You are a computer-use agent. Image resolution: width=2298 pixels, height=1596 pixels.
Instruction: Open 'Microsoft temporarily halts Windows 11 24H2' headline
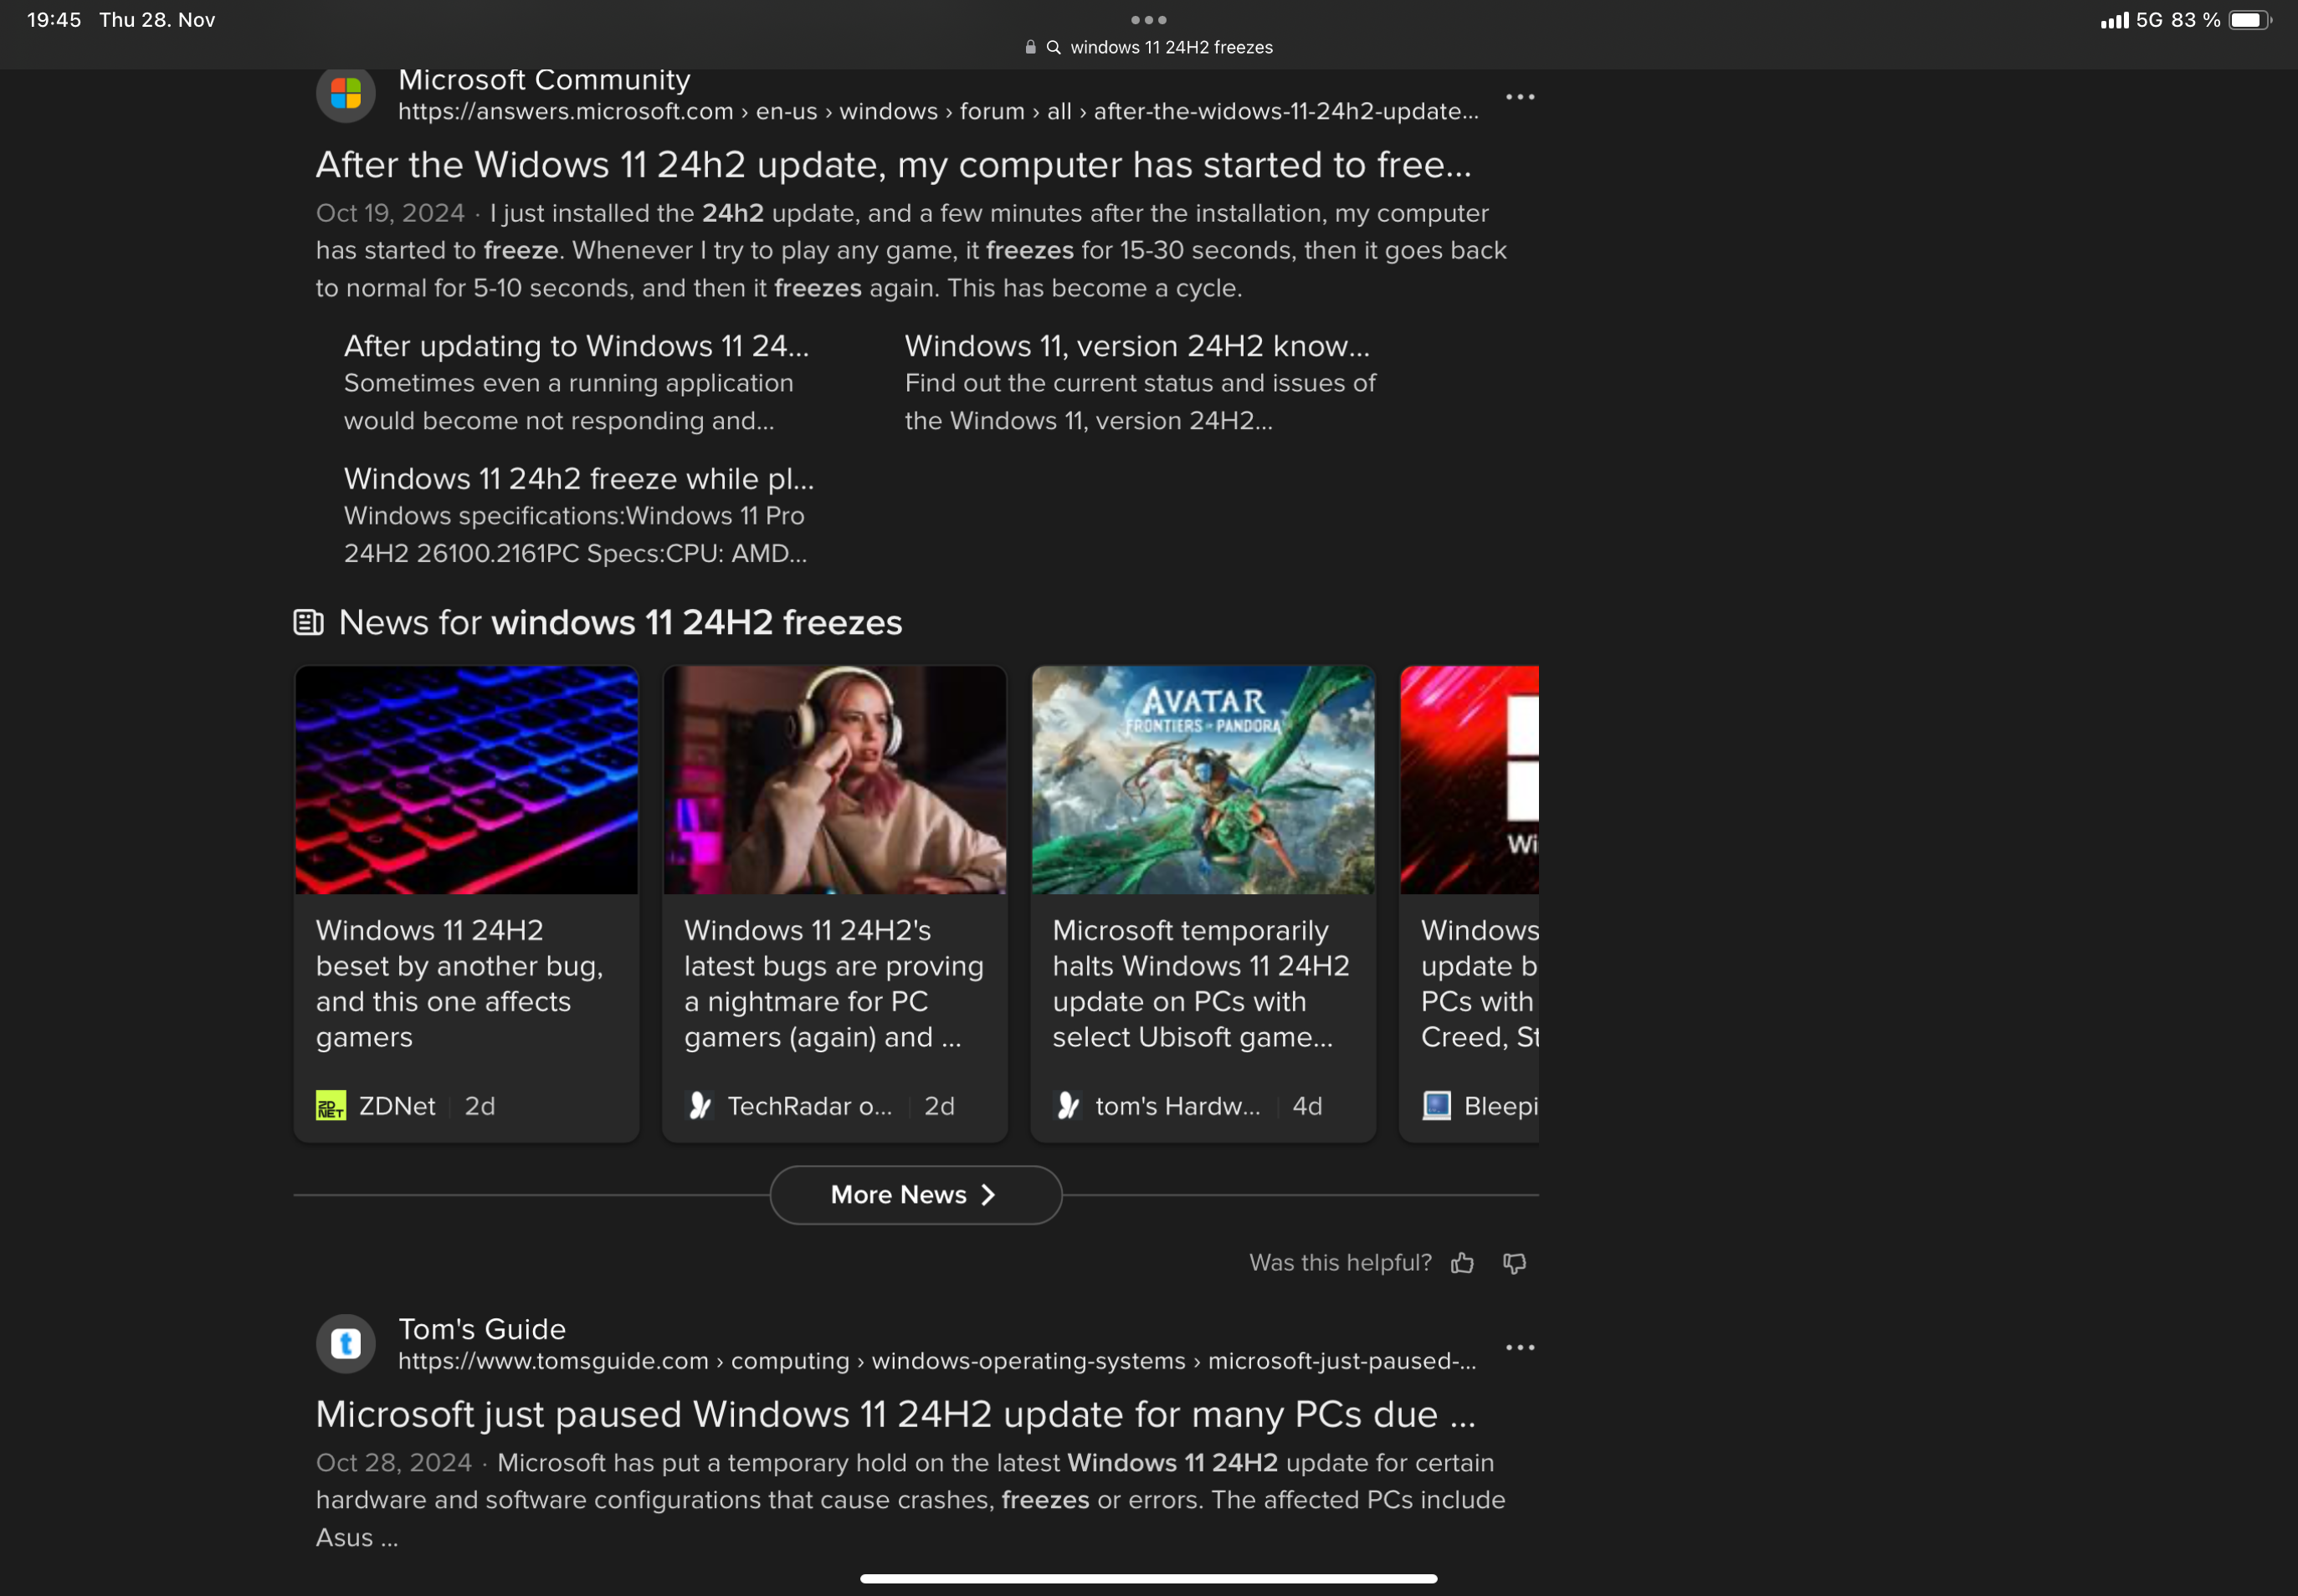coord(1201,984)
